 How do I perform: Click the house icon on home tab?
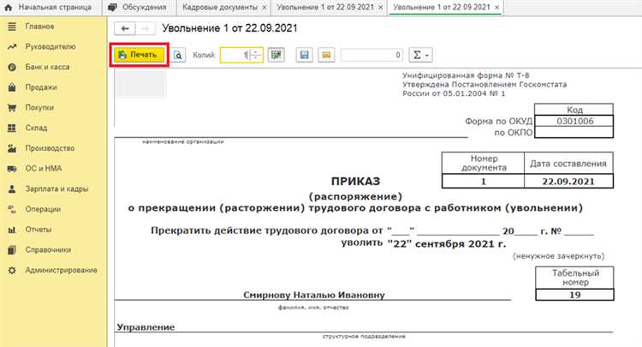point(9,8)
